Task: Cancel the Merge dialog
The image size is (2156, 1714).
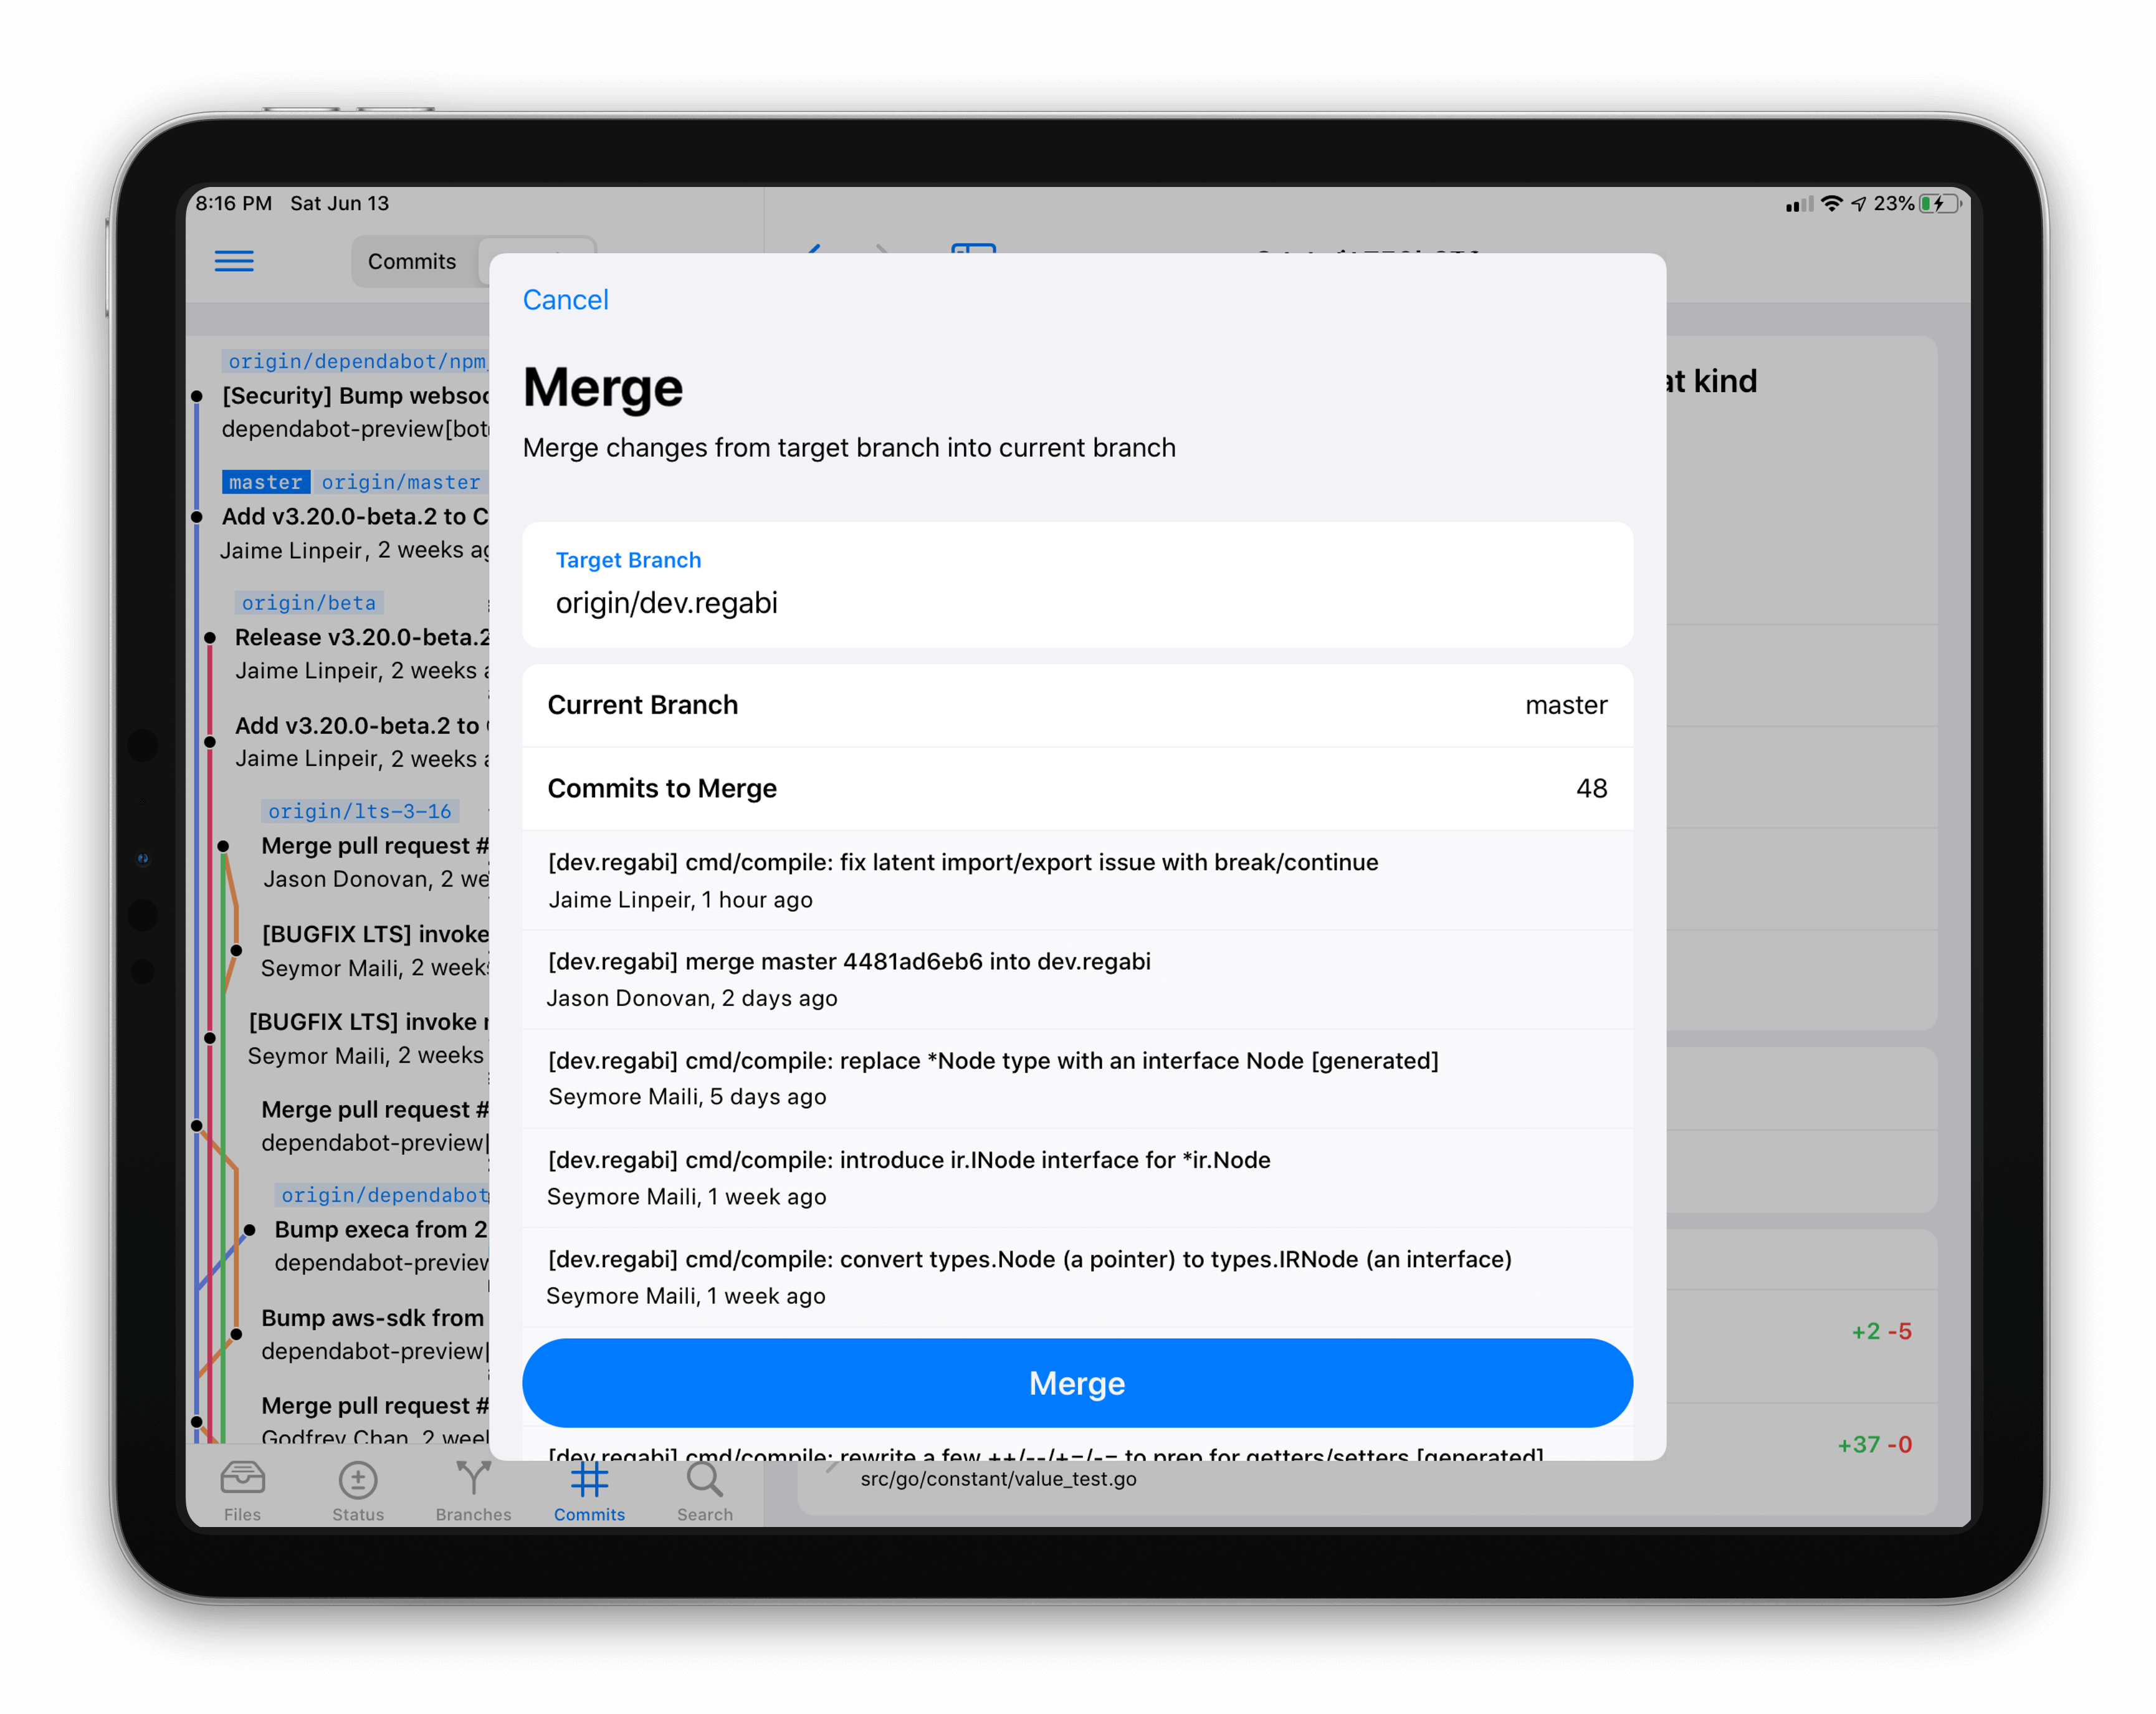Action: 565,300
